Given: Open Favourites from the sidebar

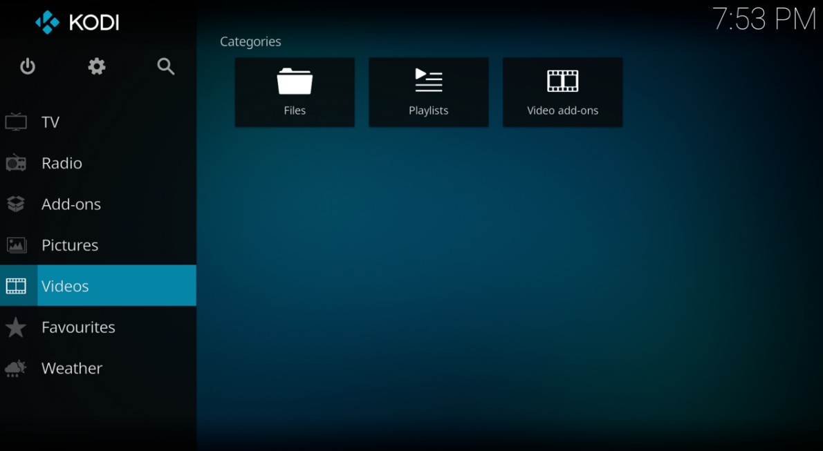Looking at the screenshot, I should (78, 327).
